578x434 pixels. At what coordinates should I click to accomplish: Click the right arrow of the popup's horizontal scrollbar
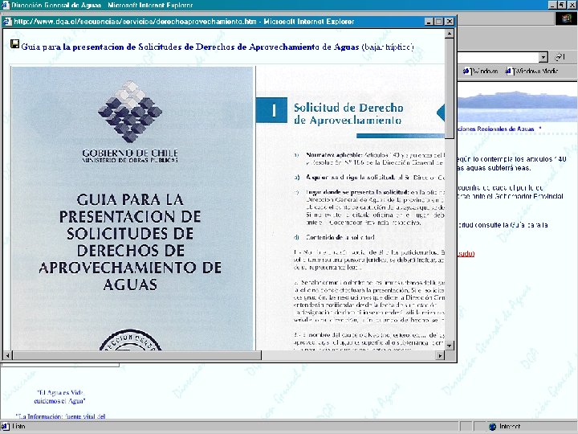(440, 355)
